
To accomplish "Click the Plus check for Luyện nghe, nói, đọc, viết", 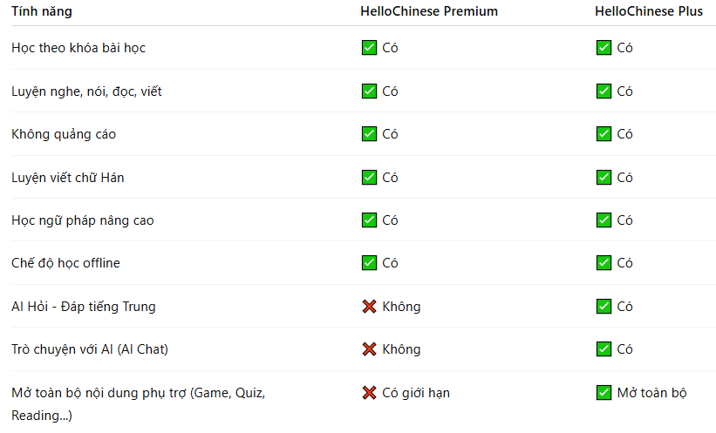I will pyautogui.click(x=603, y=91).
